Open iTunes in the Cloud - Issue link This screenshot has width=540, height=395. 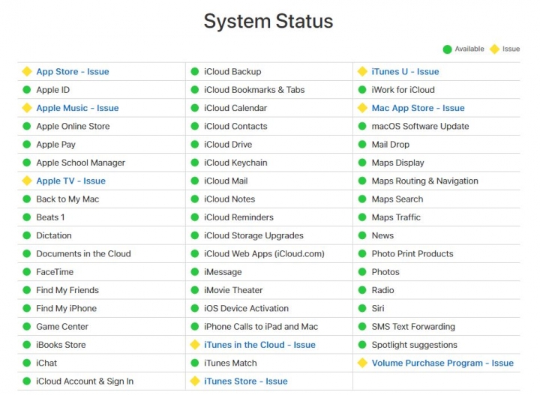(x=259, y=345)
